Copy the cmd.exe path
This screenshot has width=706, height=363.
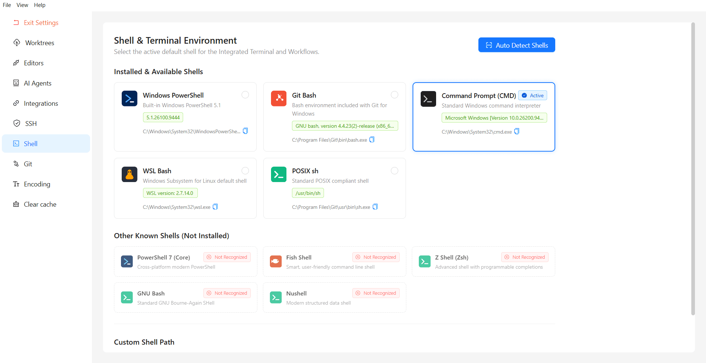pos(517,131)
